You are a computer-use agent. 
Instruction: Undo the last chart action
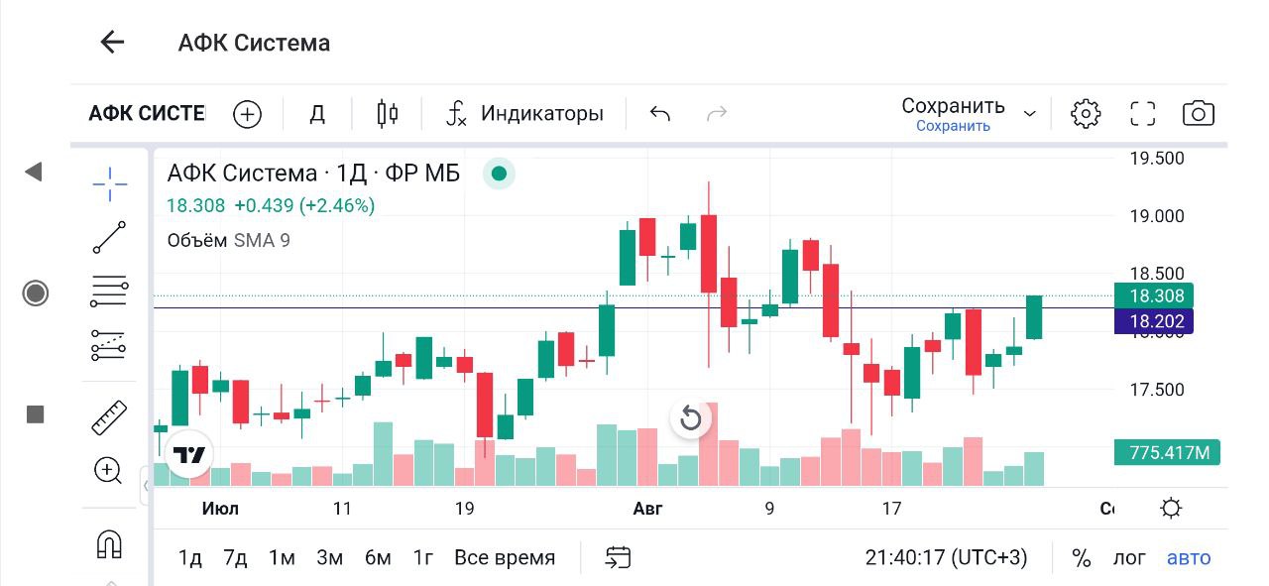(660, 114)
